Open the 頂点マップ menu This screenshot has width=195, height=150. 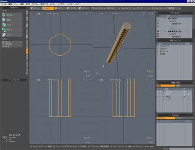coord(44,4)
